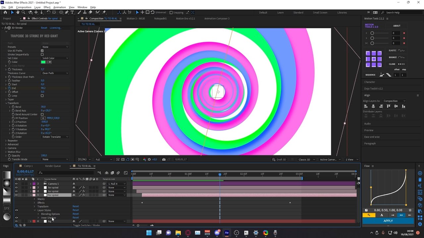Toggle the Bend Around Center checkbox

pos(42,114)
